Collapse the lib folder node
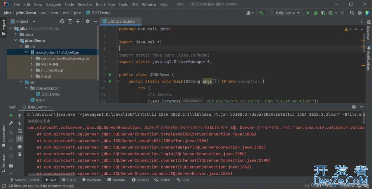Screen dimensions: 372x189 21,46
